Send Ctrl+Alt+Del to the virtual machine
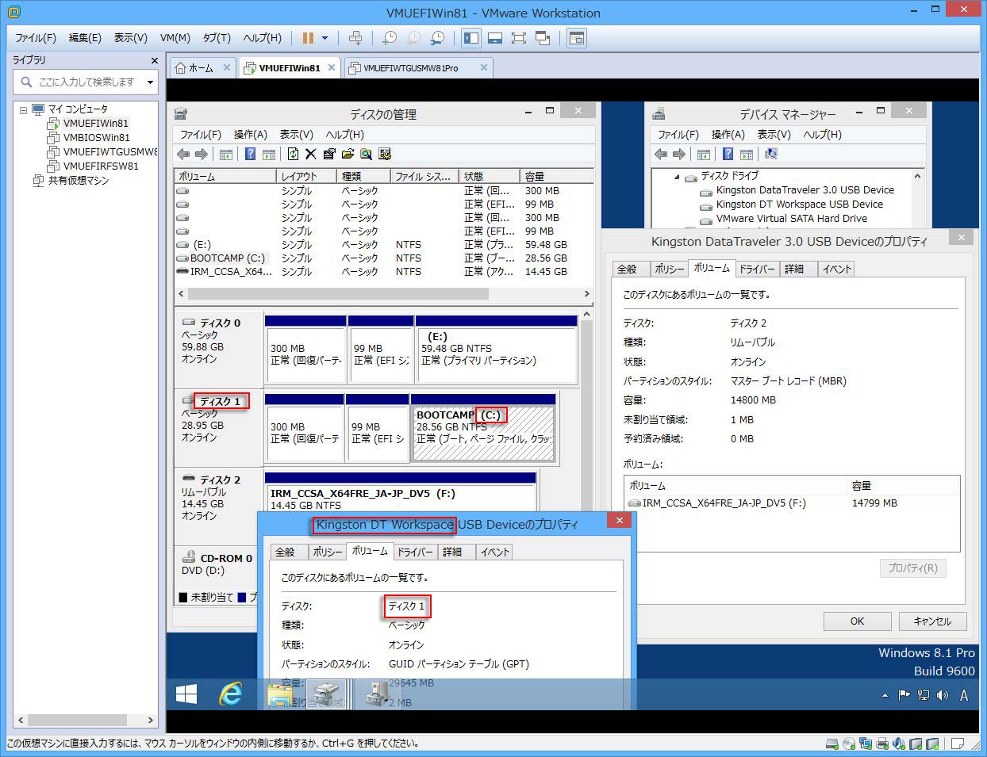The image size is (987, 757). (355, 38)
